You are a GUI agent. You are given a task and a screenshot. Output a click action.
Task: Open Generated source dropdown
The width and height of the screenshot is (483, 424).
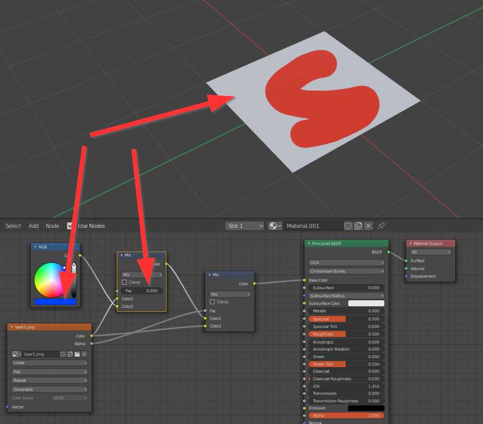(50, 389)
